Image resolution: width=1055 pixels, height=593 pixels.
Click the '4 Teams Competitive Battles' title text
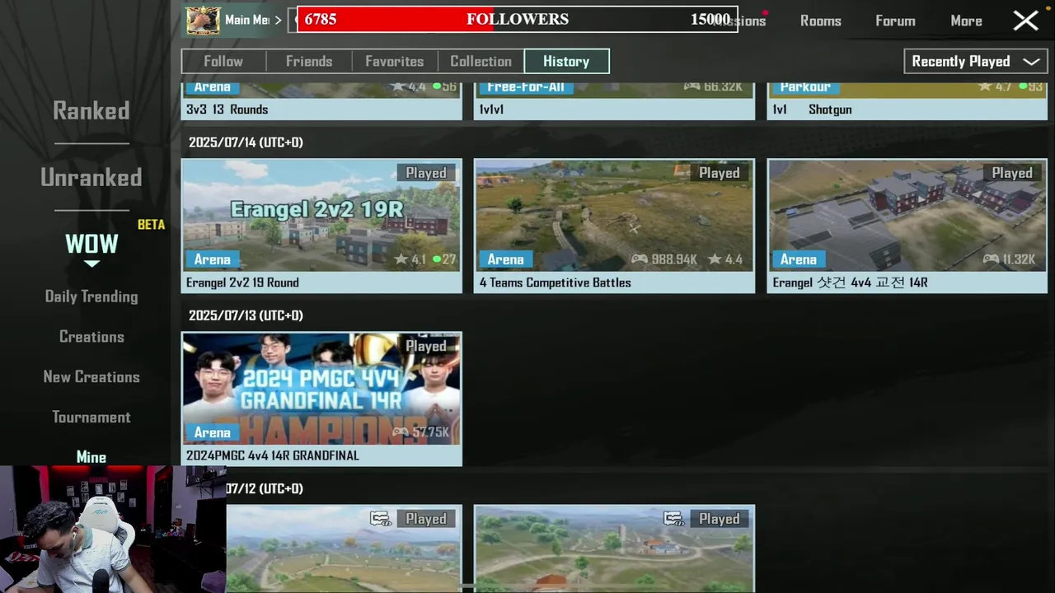point(556,282)
